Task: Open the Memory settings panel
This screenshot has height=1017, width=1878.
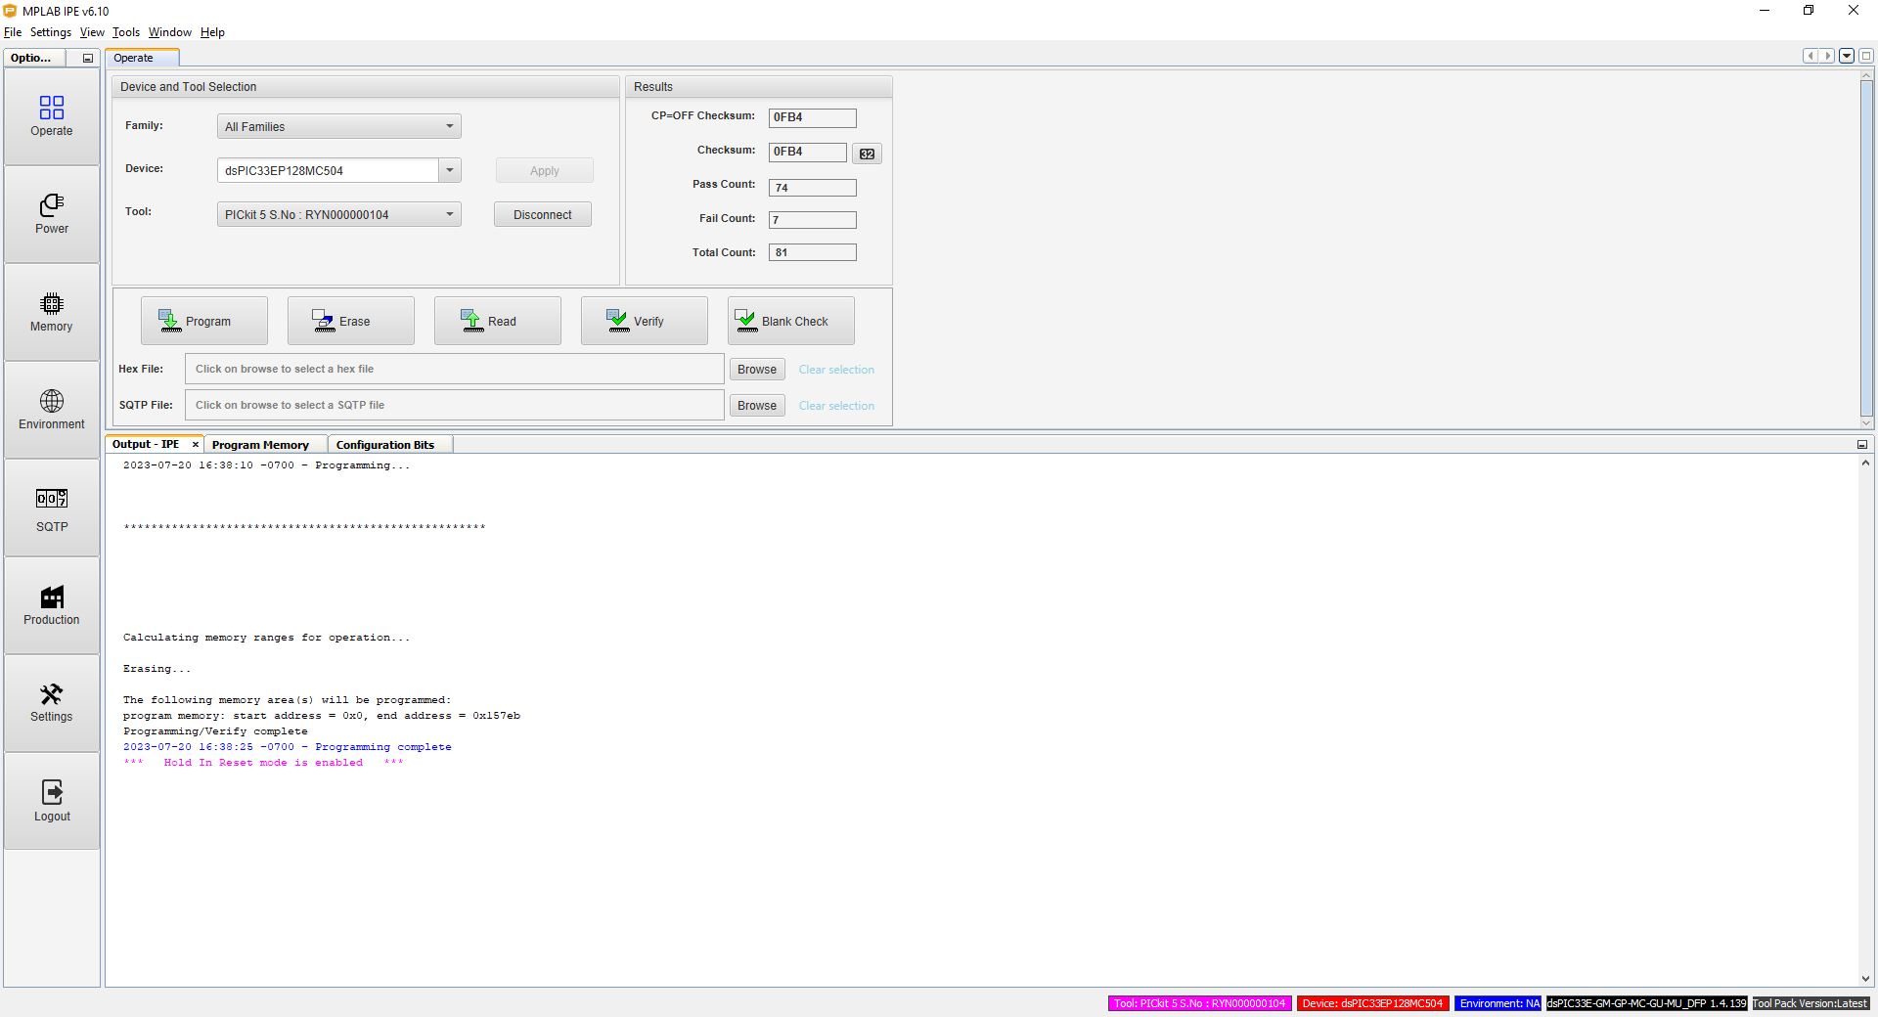Action: 52,311
